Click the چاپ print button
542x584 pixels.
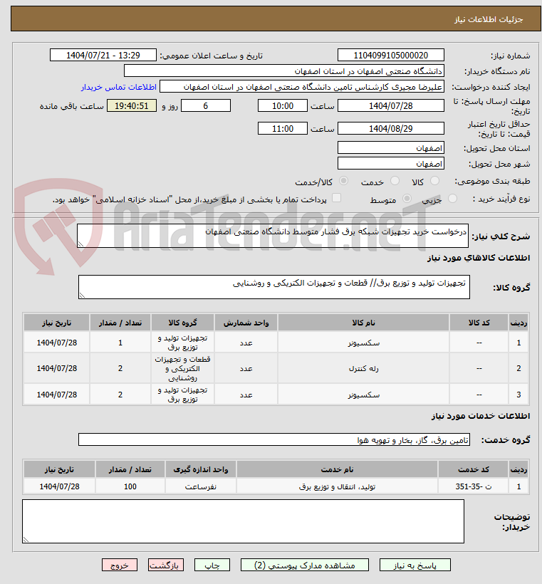(212, 565)
